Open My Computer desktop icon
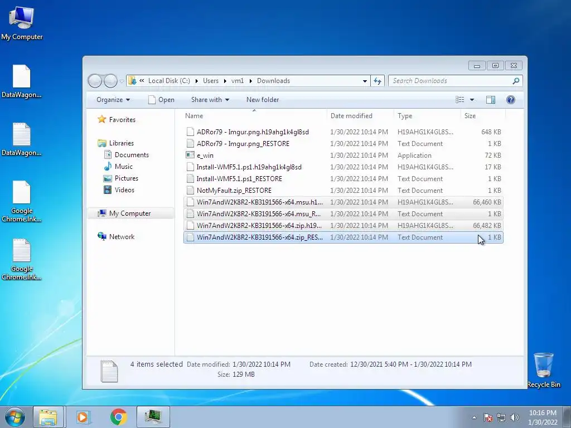Image resolution: width=571 pixels, height=428 pixels. click(22, 23)
